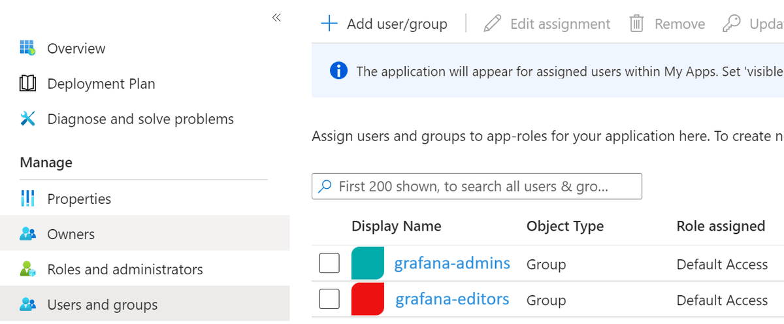
Task: Click the Remove trash toolbar button
Action: coord(667,24)
